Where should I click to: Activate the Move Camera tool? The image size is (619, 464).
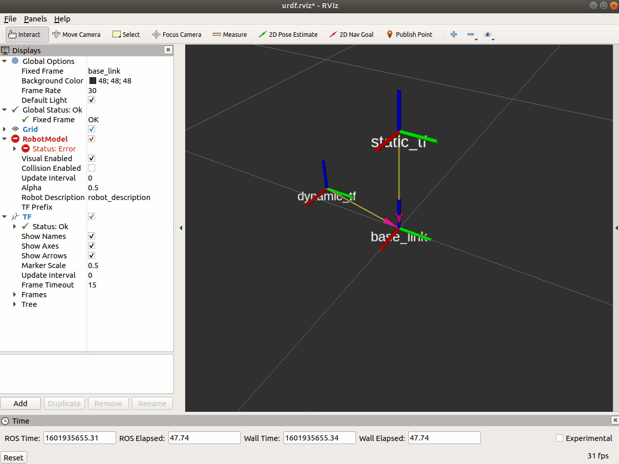tap(76, 35)
